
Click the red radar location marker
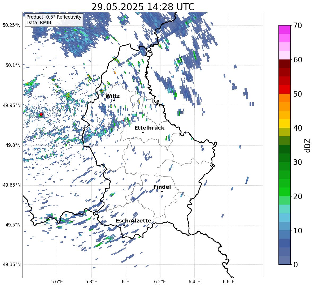(41, 114)
